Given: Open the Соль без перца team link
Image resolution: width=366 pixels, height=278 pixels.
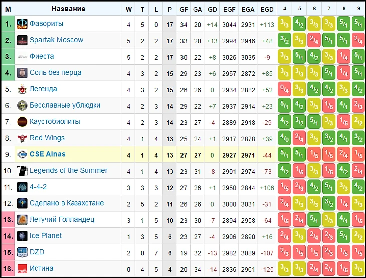Looking at the screenshot, I should (55, 73).
